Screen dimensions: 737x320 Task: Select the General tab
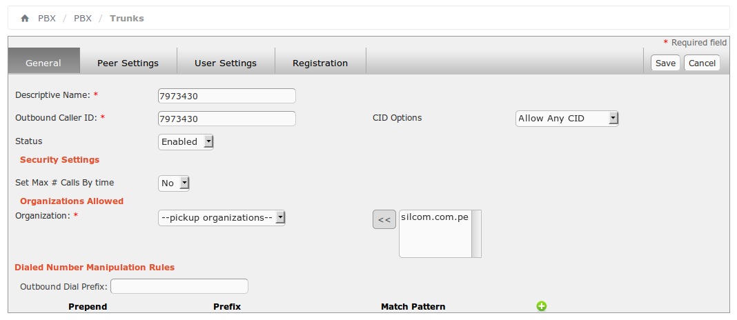[43, 63]
